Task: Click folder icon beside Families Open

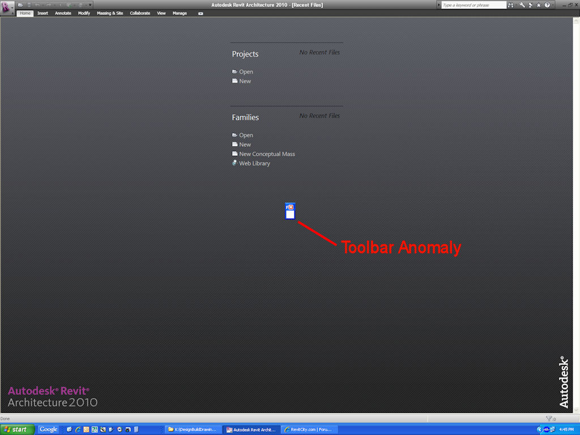Action: [x=234, y=135]
